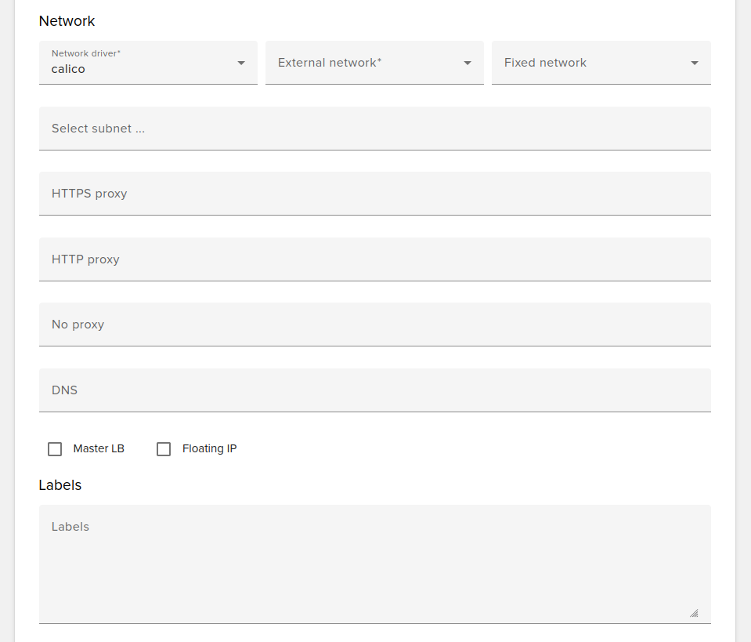
Task: Toggle Master LB off by clicking its checkbox
Action: (x=54, y=448)
